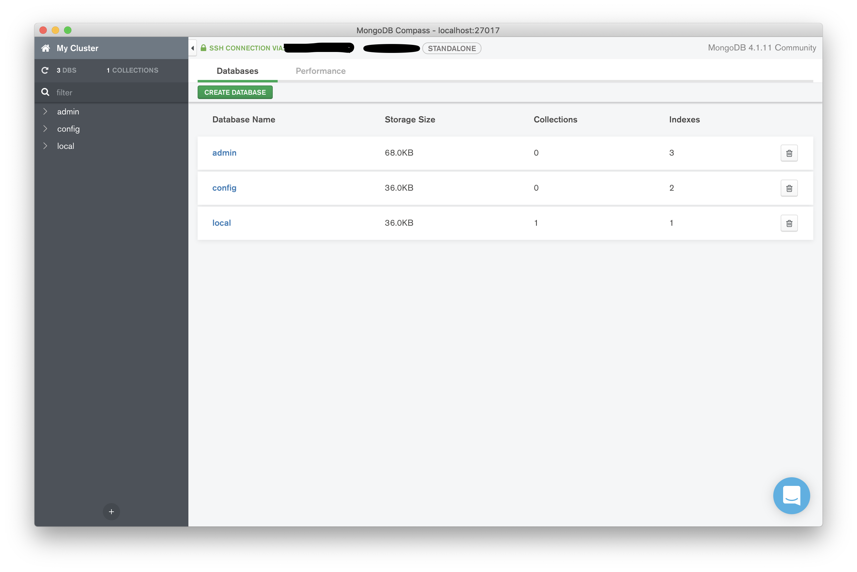Select admin in the sidebar tree
Screen dimensions: 857x572
(x=68, y=112)
